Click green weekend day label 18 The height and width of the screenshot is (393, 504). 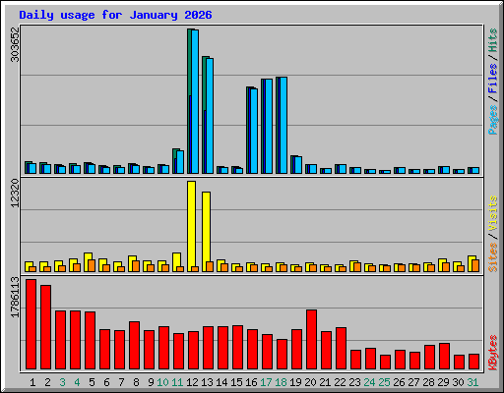[x=281, y=382]
